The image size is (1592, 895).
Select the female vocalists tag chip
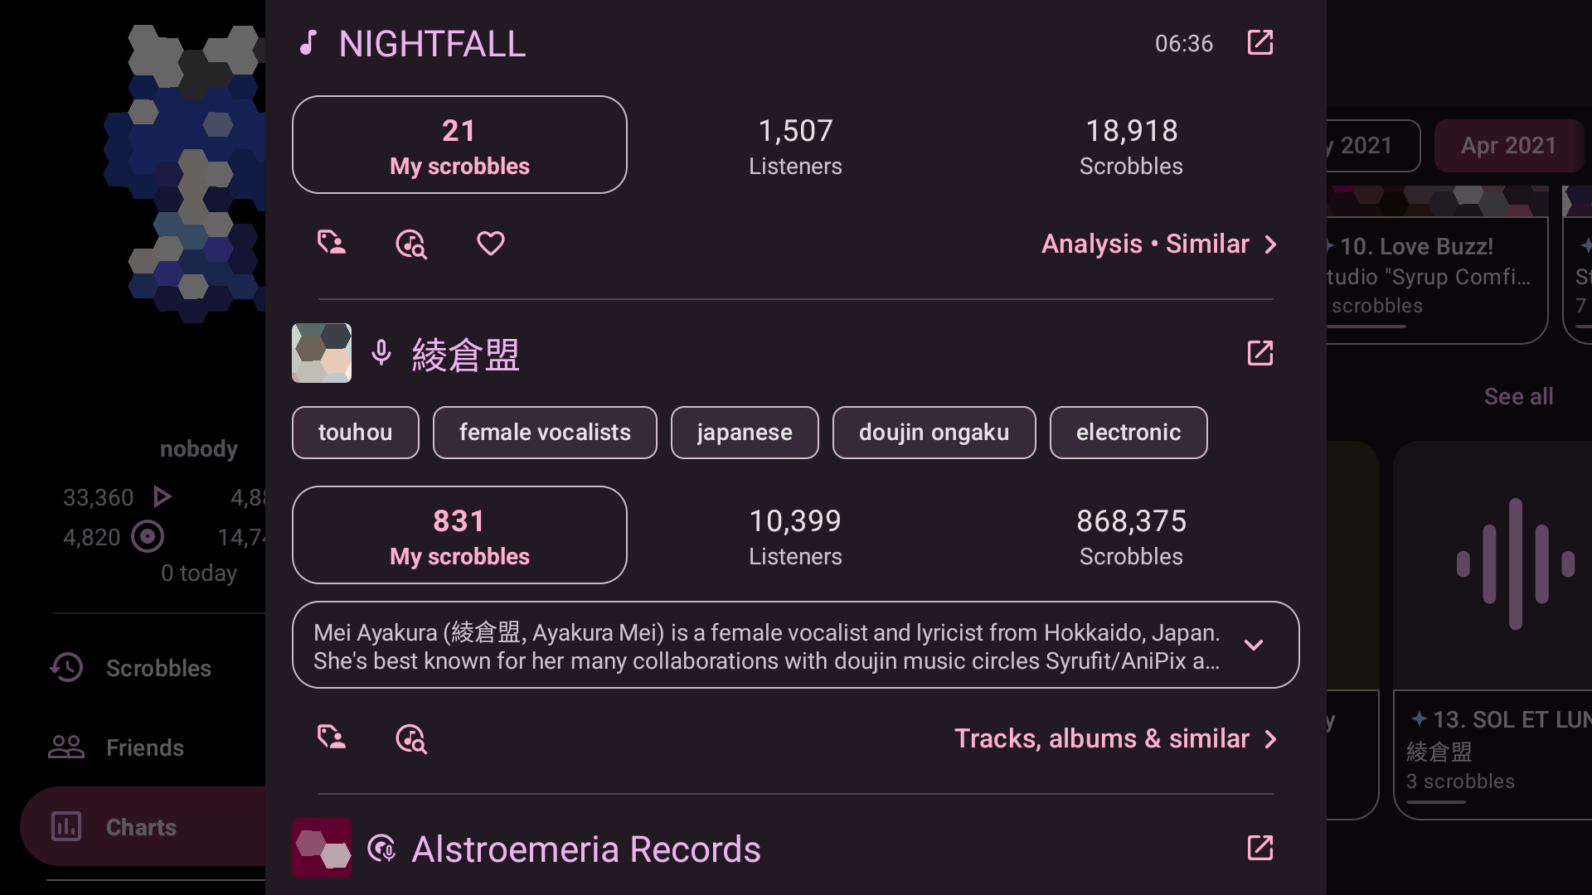coord(545,433)
